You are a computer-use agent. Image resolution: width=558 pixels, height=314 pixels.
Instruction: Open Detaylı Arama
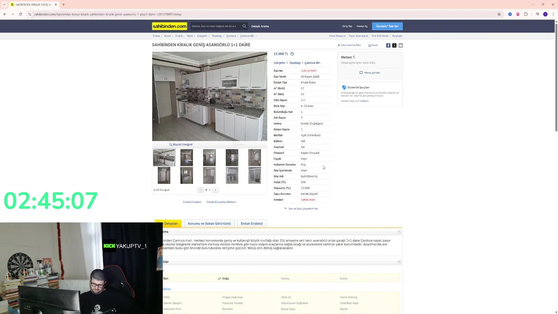(260, 26)
